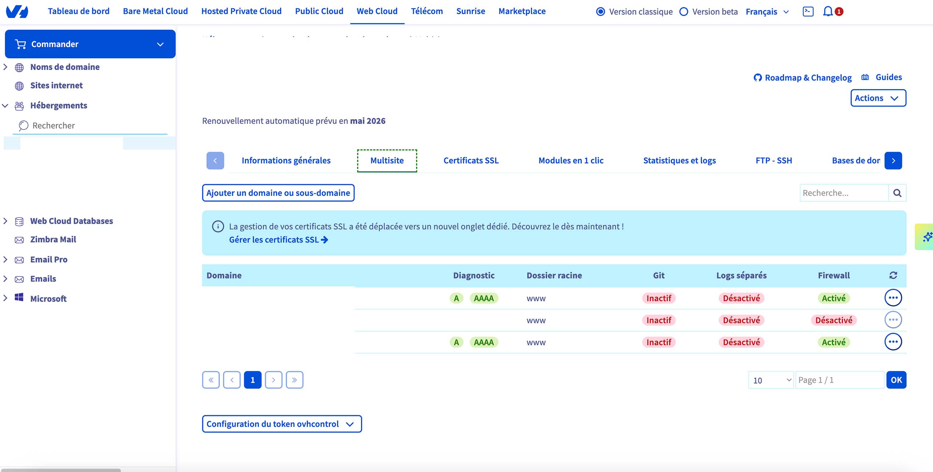This screenshot has width=933, height=472.
Task: Click the magnifier icon next to Recherche field
Action: [897, 193]
